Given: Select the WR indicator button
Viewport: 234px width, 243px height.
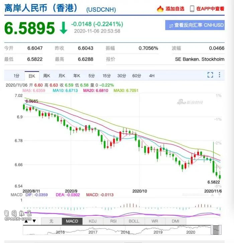Looking at the screenshot, I should (x=155, y=221).
